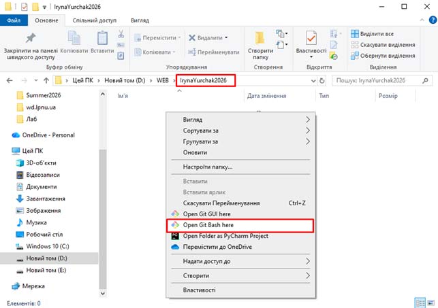
Task: Click the Properties checkmark icon Властивості
Action: coord(311,37)
